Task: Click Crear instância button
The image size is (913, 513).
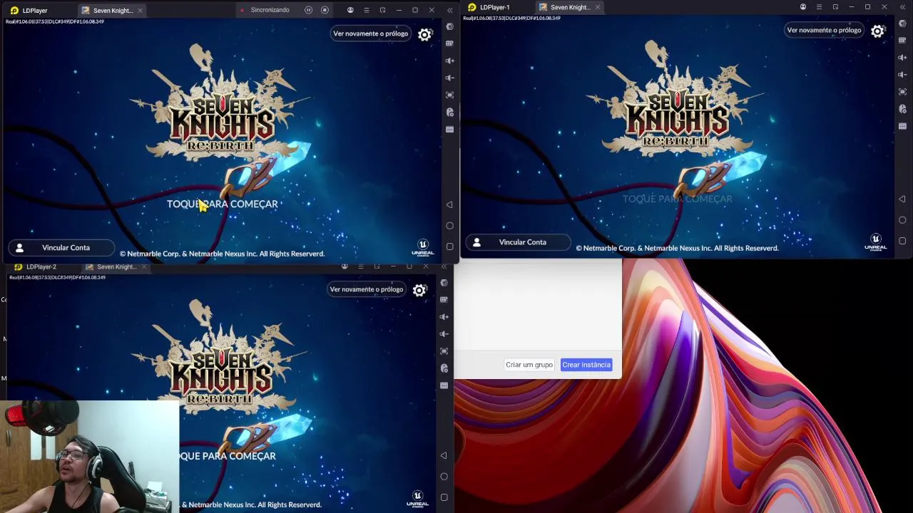Action: click(x=586, y=365)
